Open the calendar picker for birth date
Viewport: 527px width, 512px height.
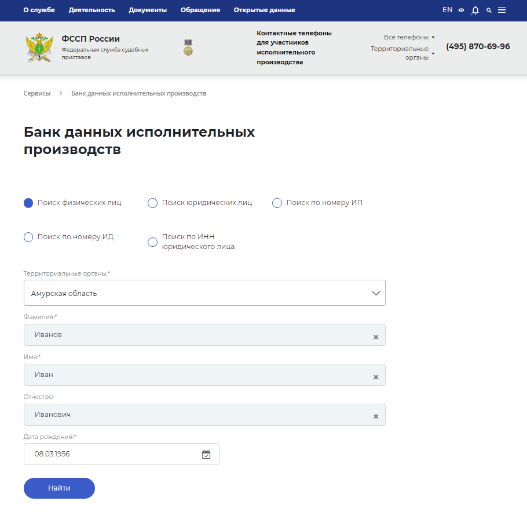tap(206, 455)
